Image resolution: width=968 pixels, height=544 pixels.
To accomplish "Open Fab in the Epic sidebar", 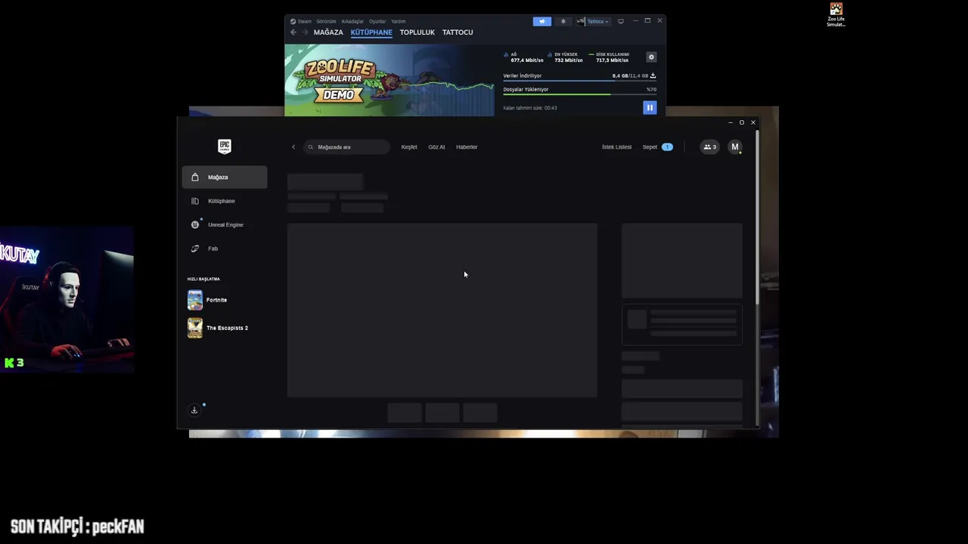I will click(x=225, y=249).
